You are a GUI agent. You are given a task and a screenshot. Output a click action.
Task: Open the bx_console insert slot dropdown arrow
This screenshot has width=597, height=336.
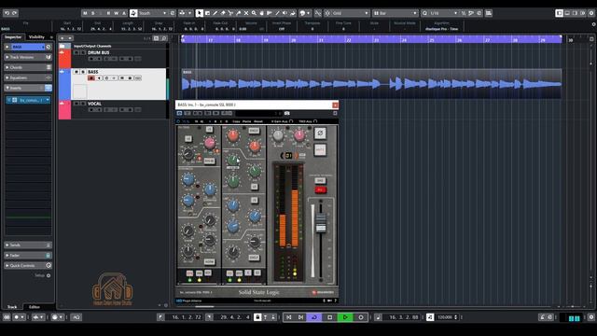click(x=48, y=100)
